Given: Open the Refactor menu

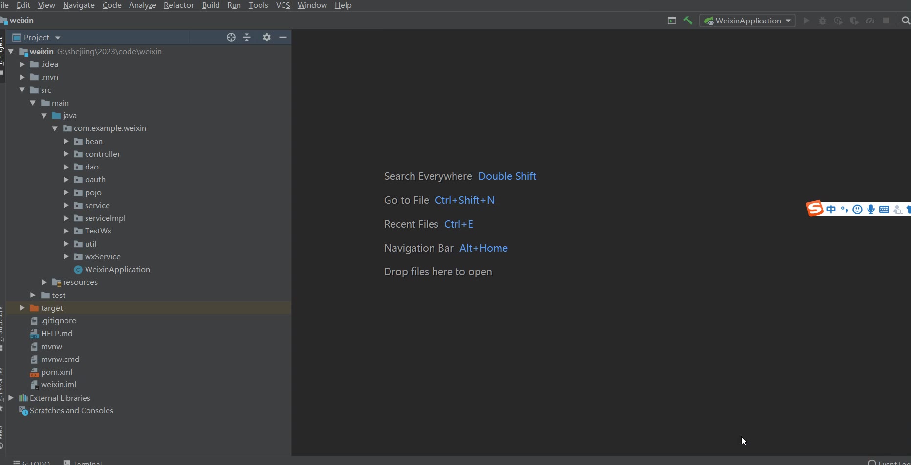Looking at the screenshot, I should (178, 5).
